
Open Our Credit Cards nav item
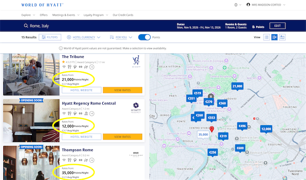[123, 15]
